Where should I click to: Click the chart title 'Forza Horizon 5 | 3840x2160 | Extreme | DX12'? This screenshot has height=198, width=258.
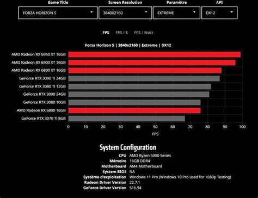[x=128, y=45]
